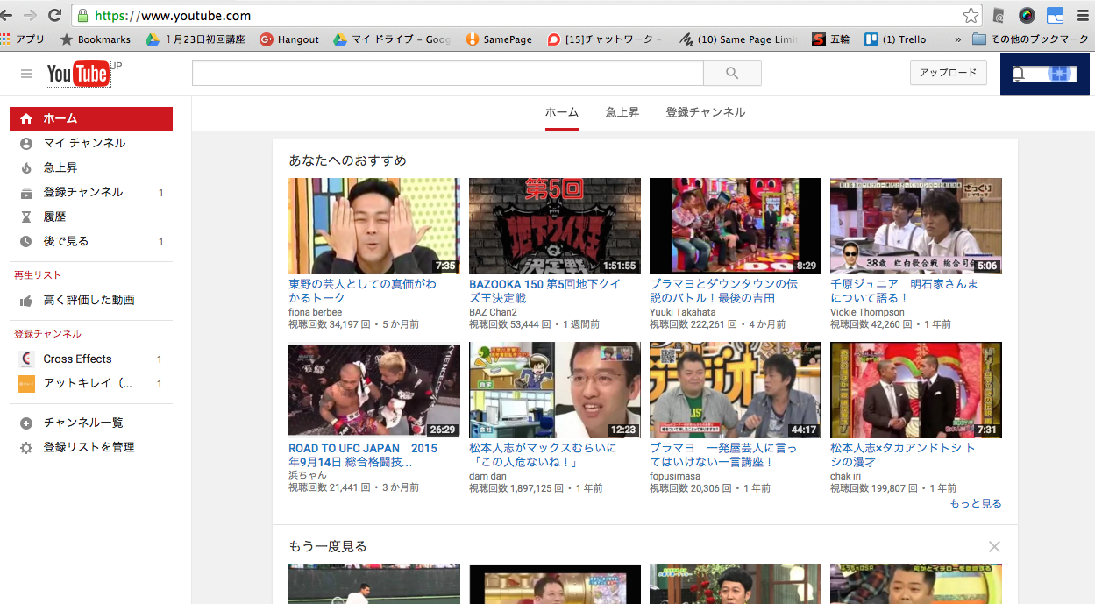
Task: Open the [15]チャットワーク bookmark
Action: 604,39
